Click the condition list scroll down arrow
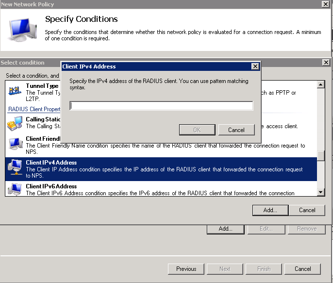 (321, 192)
